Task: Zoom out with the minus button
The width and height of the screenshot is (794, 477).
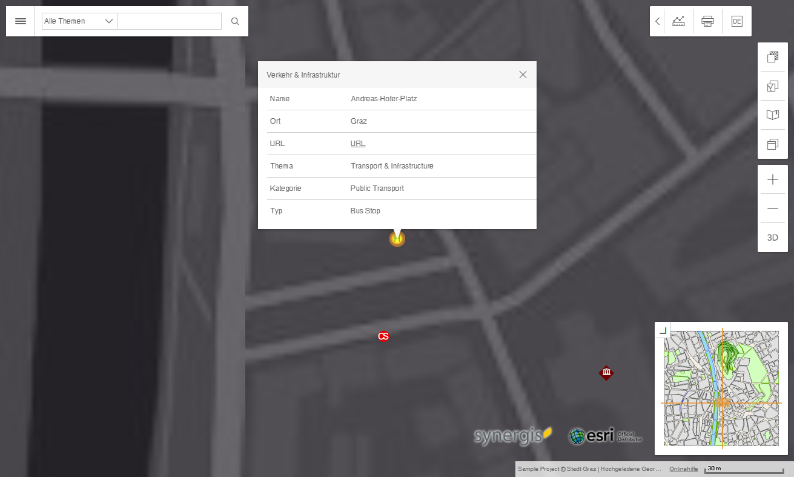Action: point(772,208)
